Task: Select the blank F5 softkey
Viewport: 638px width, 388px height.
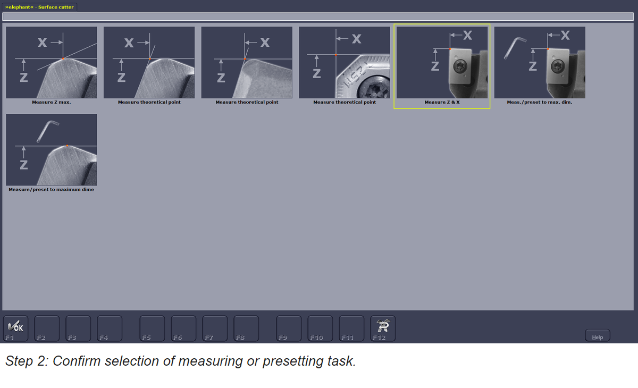Action: tap(153, 327)
